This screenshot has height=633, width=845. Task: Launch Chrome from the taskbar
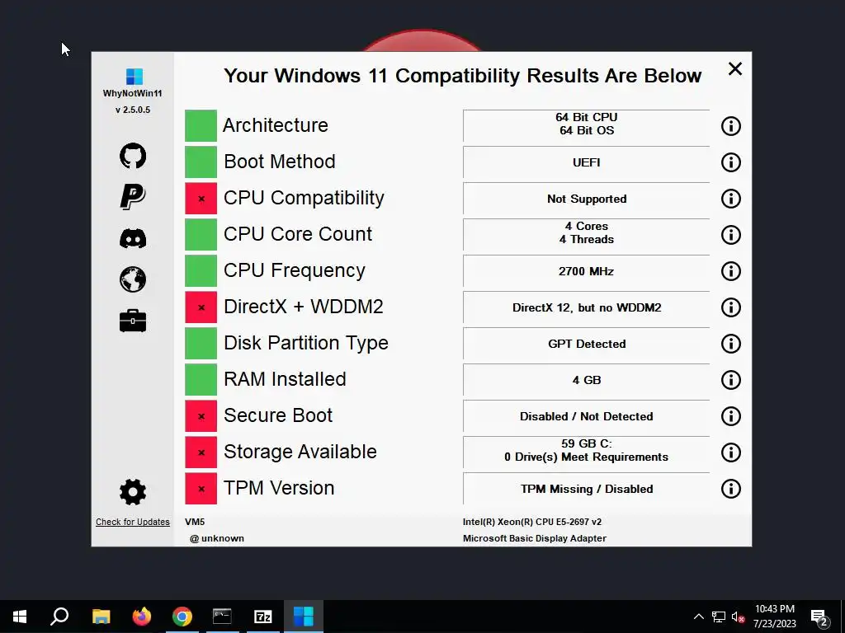(182, 617)
